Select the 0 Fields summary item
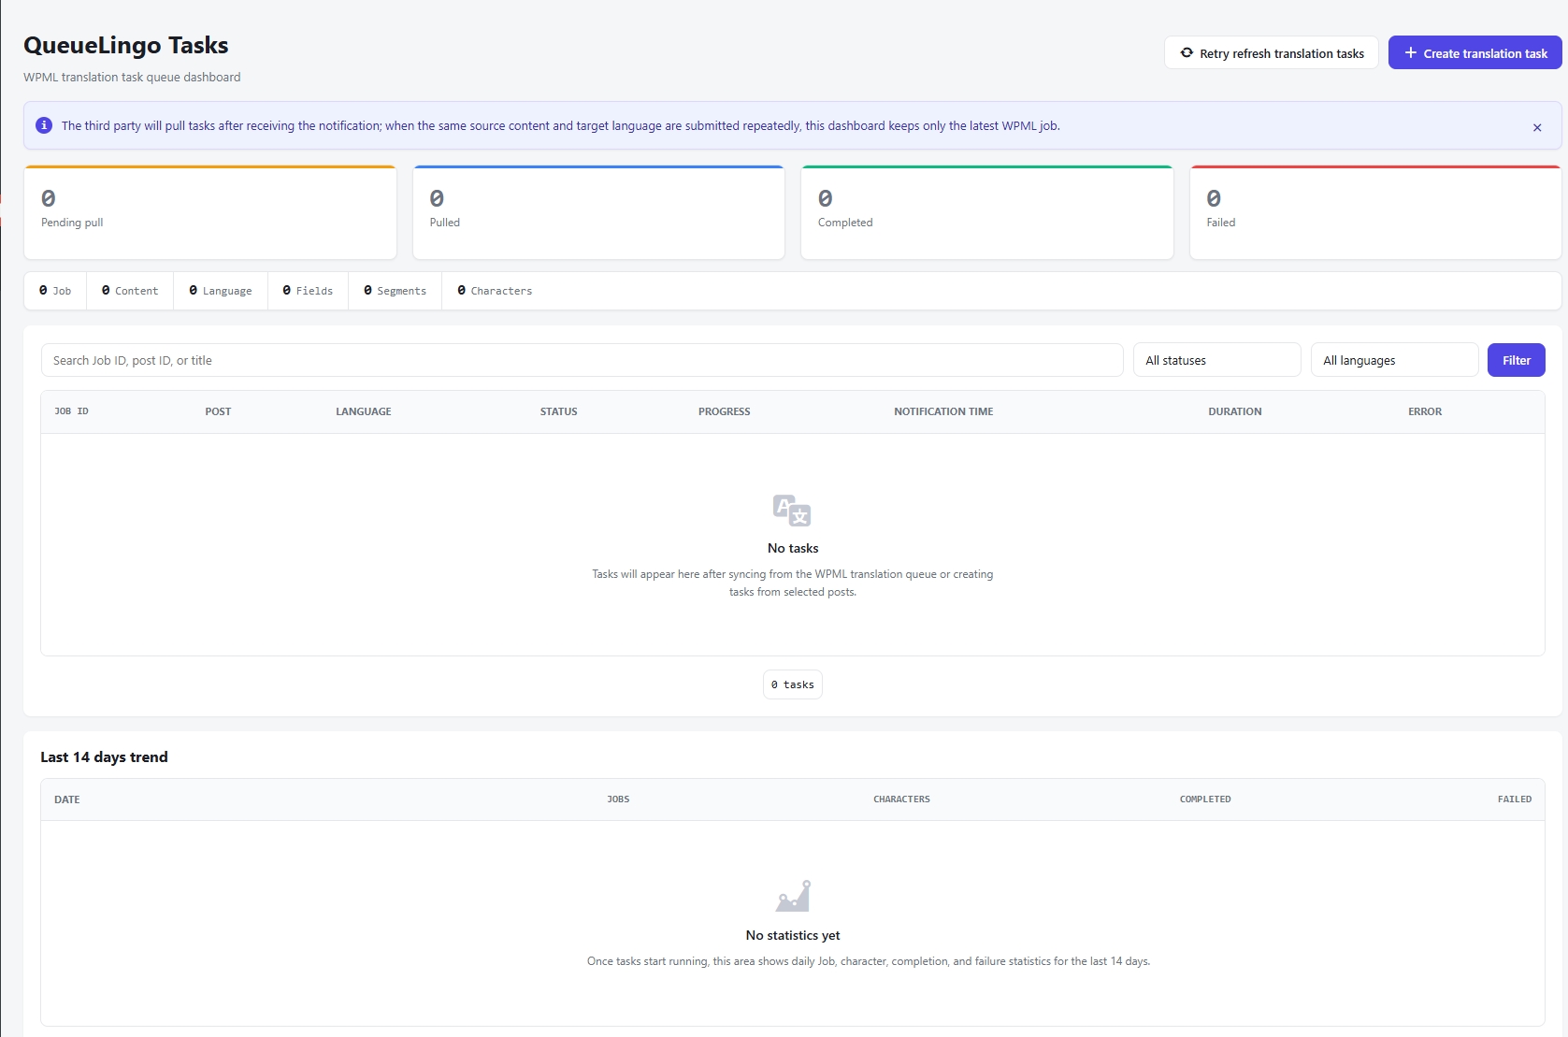The image size is (1568, 1037). tap(308, 291)
